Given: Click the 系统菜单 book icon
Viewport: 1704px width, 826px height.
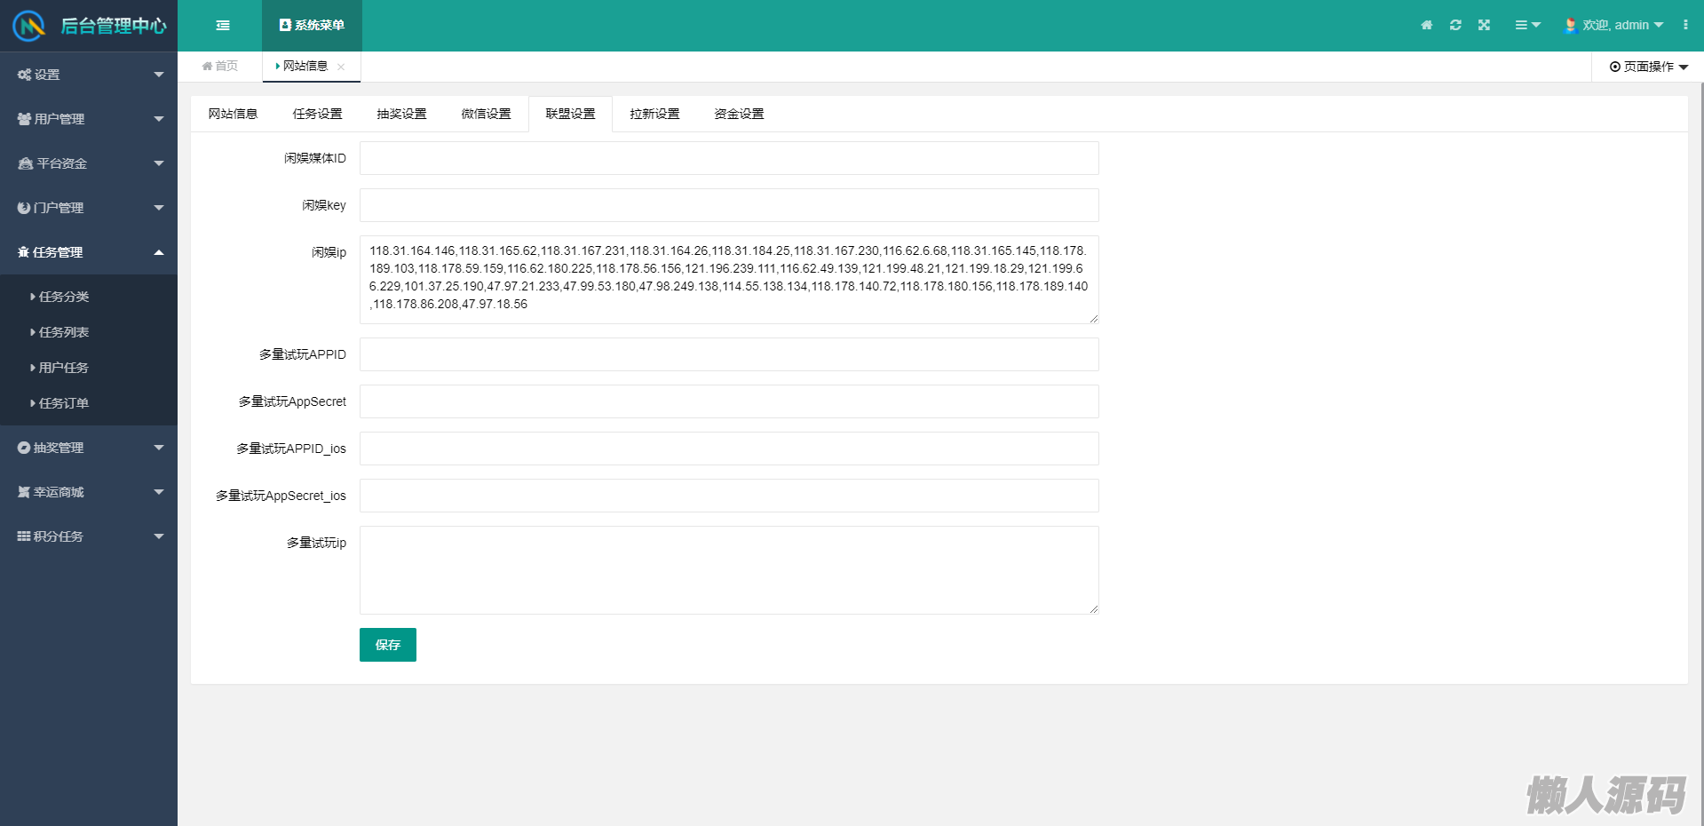Looking at the screenshot, I should 285,25.
